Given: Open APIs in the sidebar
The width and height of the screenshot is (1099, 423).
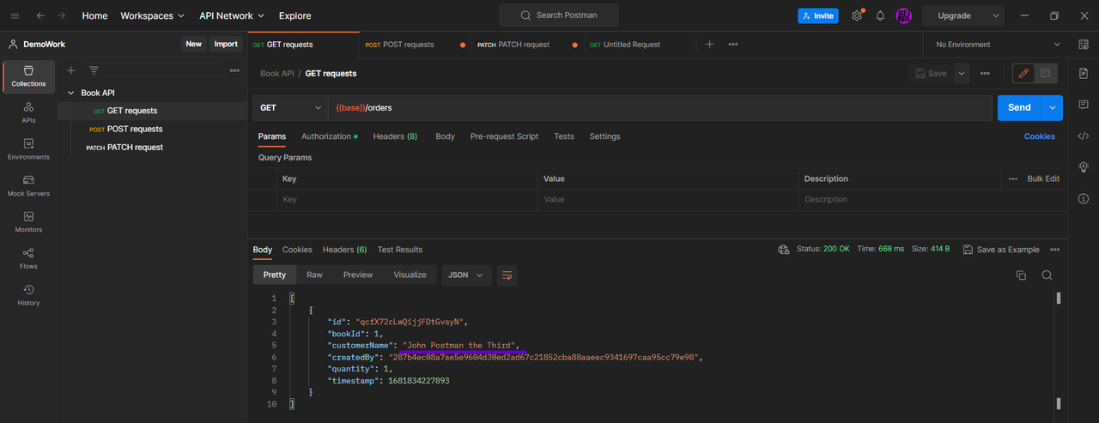Looking at the screenshot, I should click(28, 112).
